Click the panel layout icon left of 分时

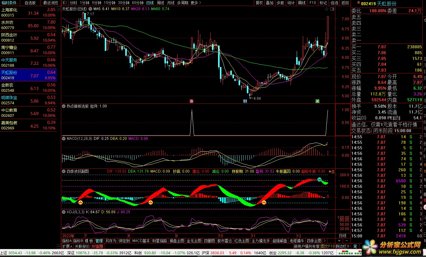(x=65, y=3)
